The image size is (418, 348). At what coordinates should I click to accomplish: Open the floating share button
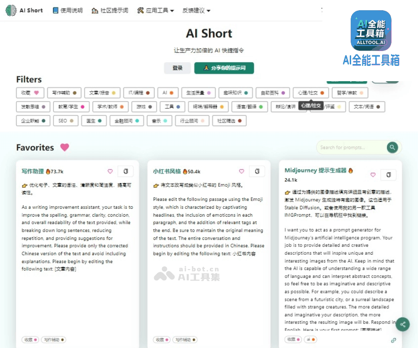(x=403, y=324)
